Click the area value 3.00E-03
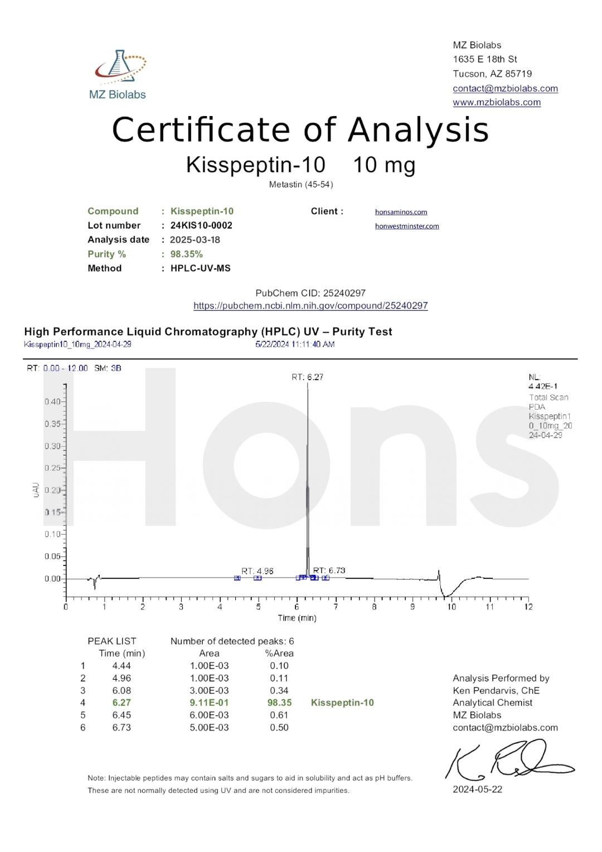The image size is (602, 852). [x=209, y=690]
